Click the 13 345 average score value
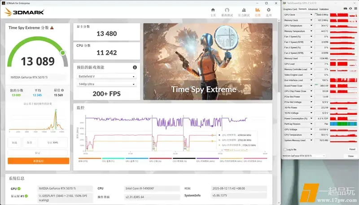The width and height of the screenshot is (359, 205). 37,95
